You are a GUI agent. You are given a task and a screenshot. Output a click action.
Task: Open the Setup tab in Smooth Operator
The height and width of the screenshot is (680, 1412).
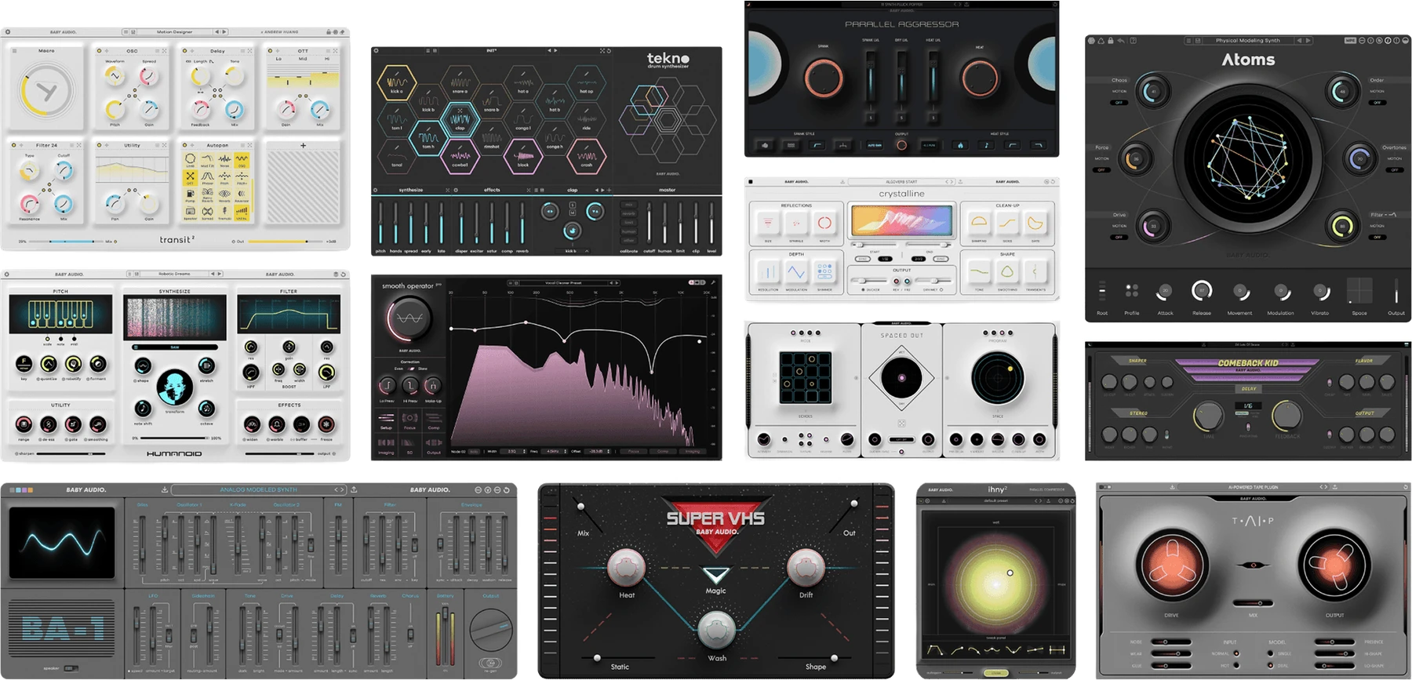386,420
